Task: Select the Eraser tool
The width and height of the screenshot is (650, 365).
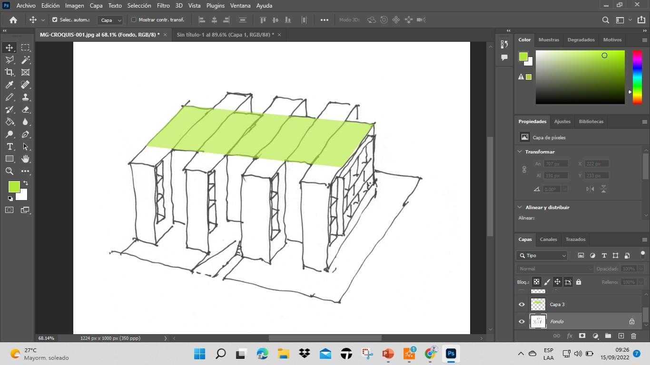Action: pos(25,109)
